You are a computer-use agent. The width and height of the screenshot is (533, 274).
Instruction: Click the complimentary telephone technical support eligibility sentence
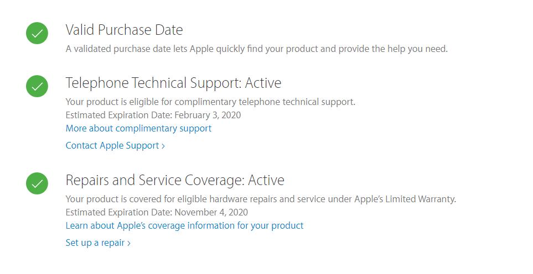(x=210, y=102)
